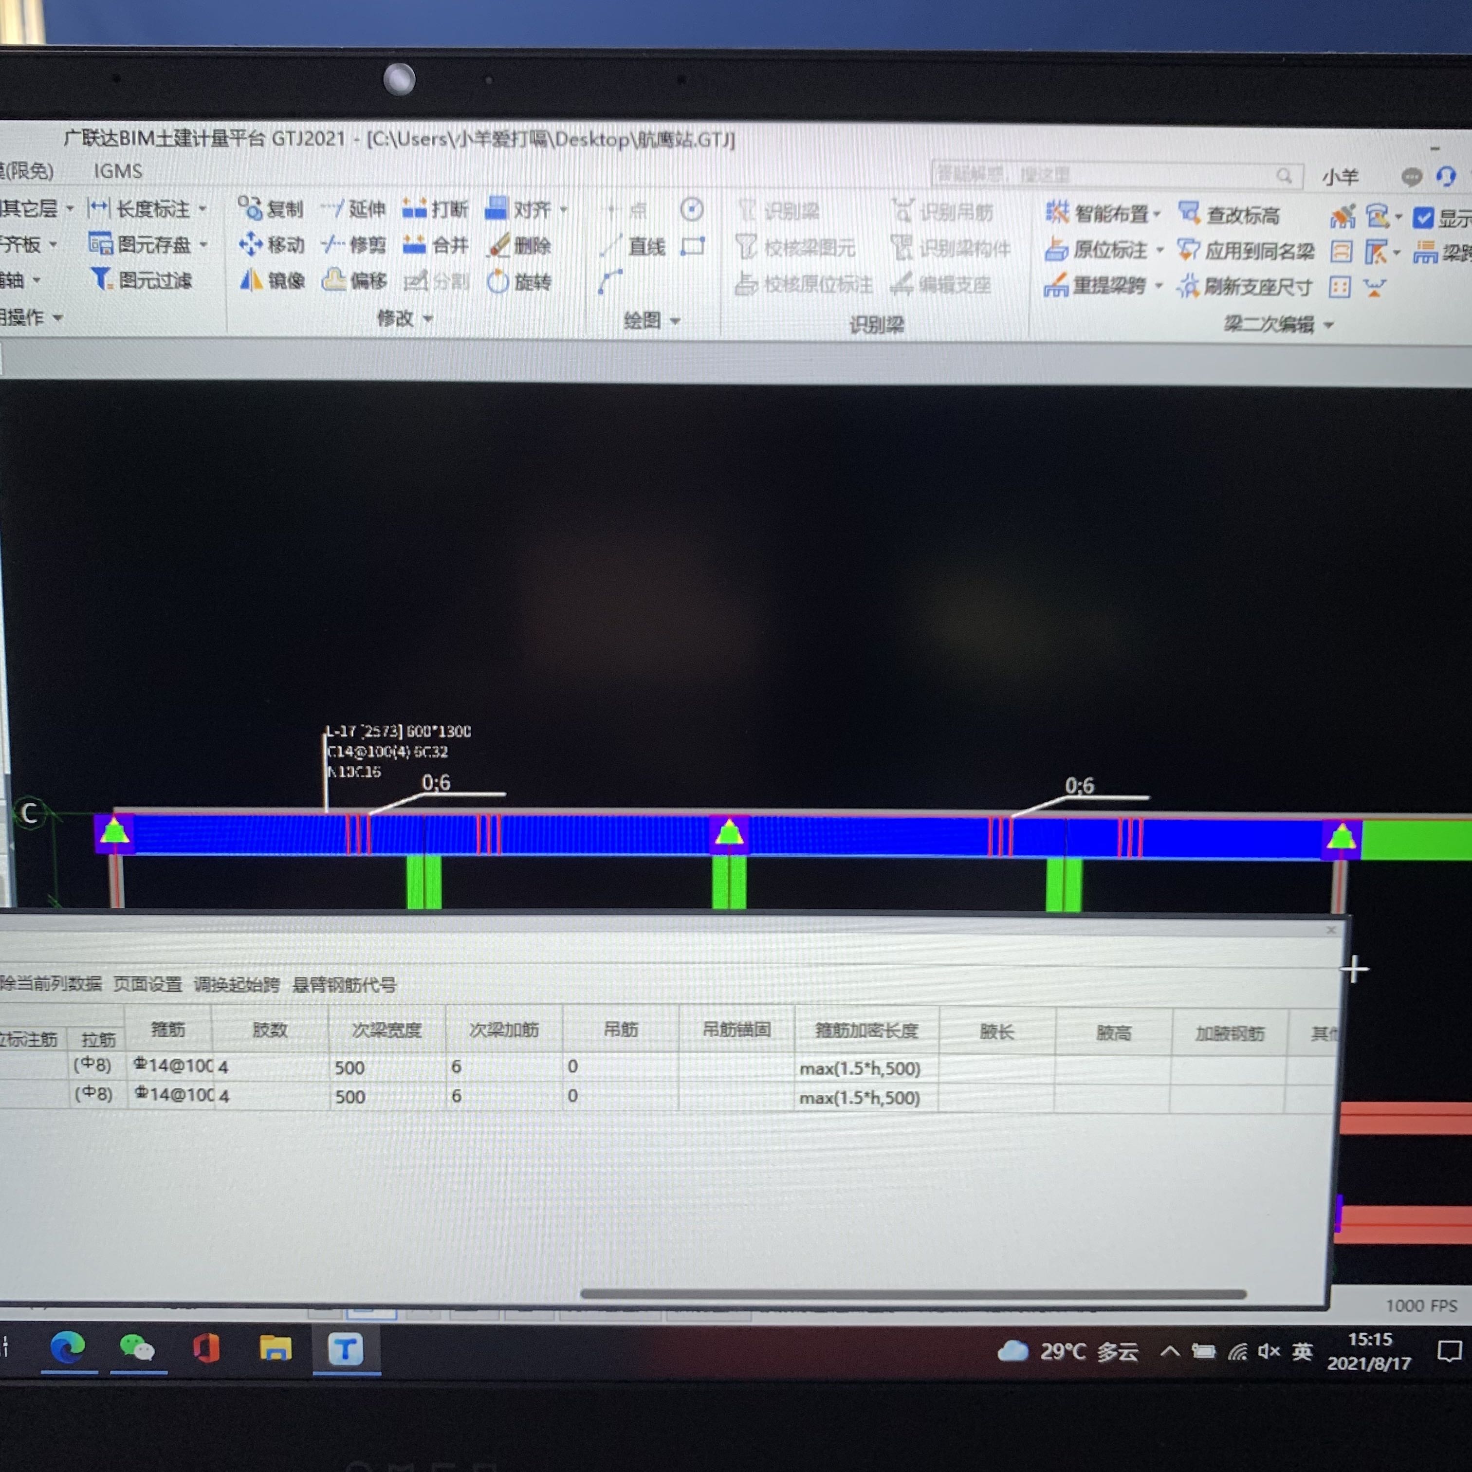Click the 复制 (Copy) tool
This screenshot has width=1472, height=1472.
(271, 208)
